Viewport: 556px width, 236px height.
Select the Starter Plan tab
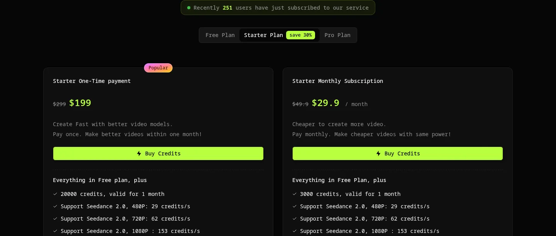280,35
